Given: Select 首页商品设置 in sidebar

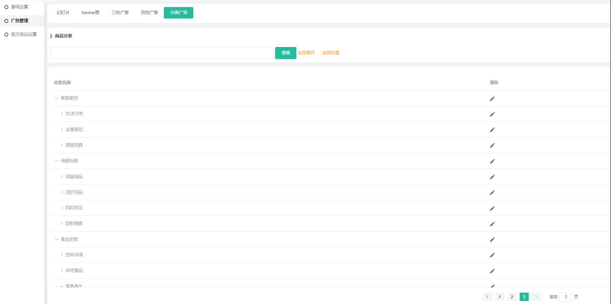Looking at the screenshot, I should pyautogui.click(x=23, y=34).
